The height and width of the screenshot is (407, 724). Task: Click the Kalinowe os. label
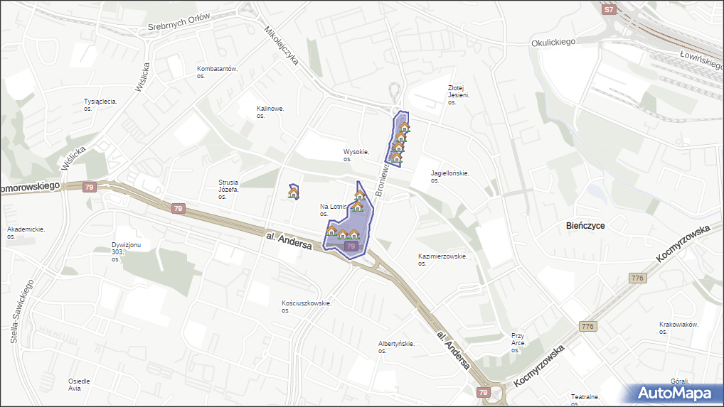tap(270, 112)
